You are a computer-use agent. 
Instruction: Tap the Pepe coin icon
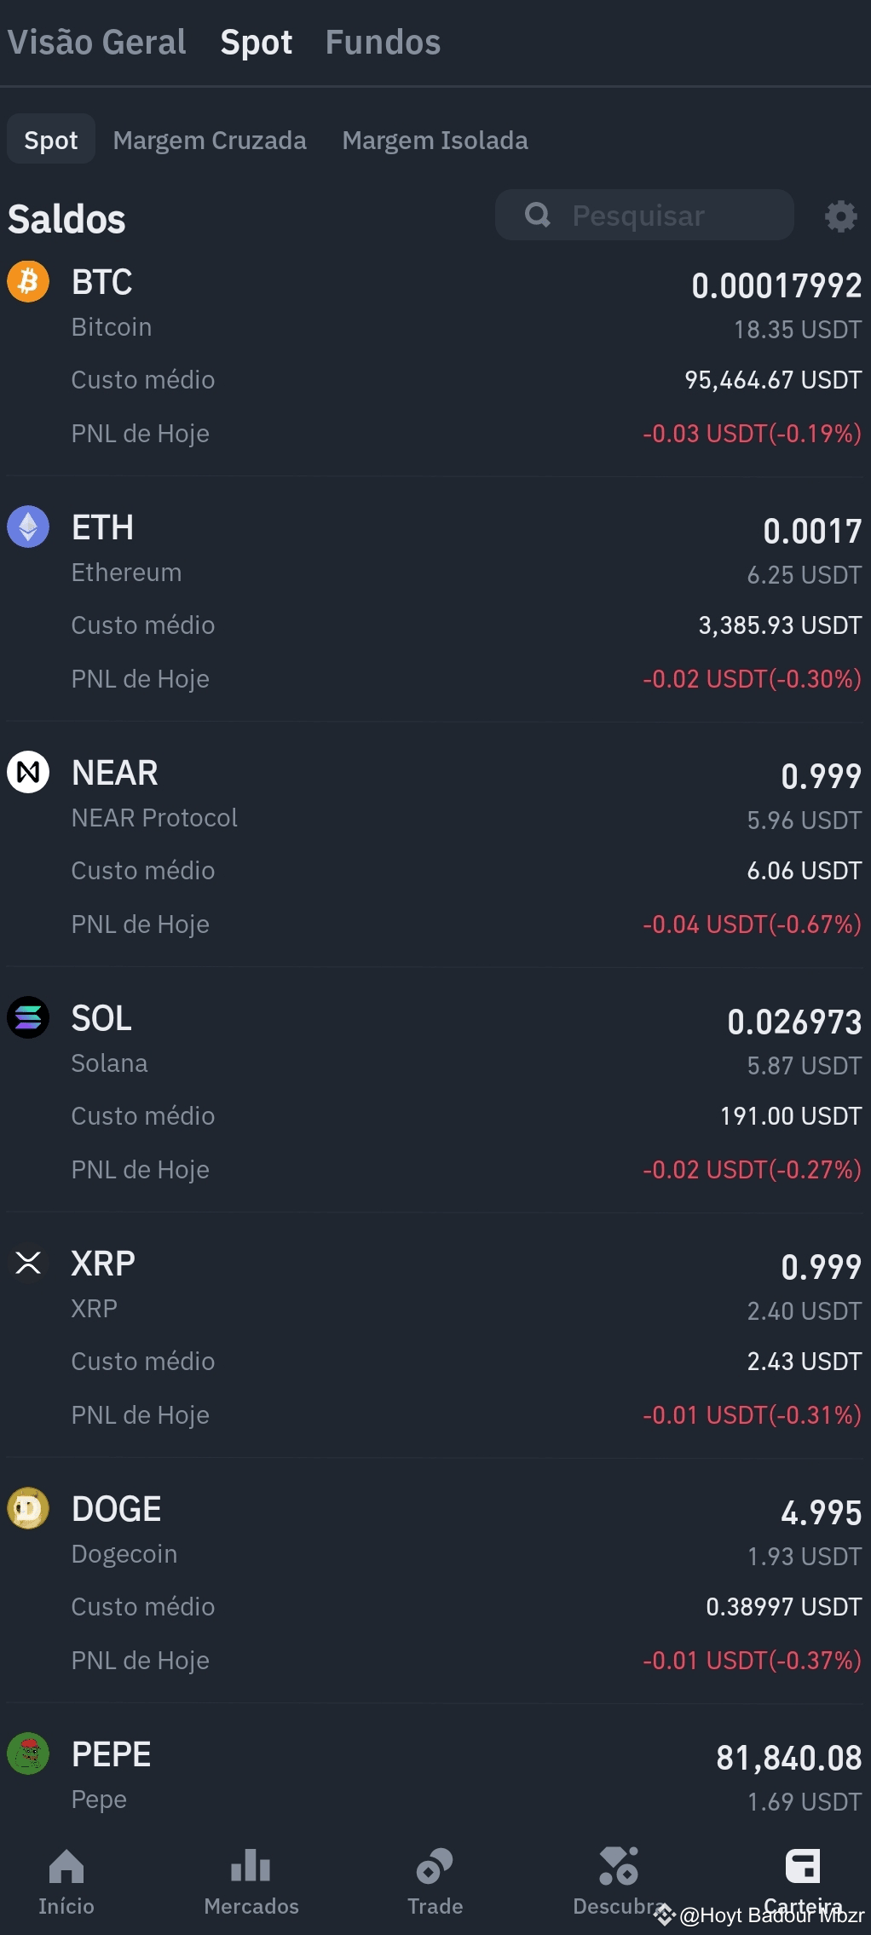click(x=28, y=1754)
